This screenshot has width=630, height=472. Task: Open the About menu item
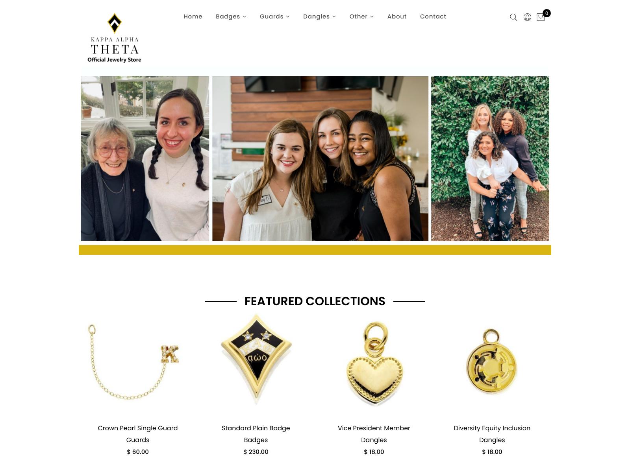coord(397,17)
